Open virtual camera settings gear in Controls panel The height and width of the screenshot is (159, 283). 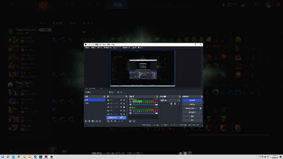click(201, 108)
